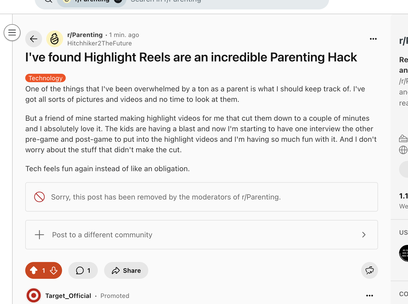Screen dimensions: 408x304
Task: Open the promoted post's three-dot menu
Action: (x=369, y=296)
